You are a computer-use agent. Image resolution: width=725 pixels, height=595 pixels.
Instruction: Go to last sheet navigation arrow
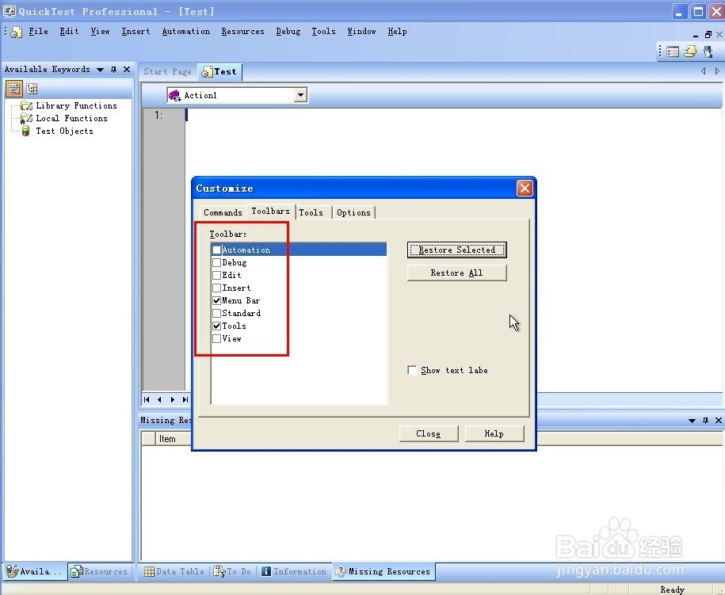(x=185, y=399)
